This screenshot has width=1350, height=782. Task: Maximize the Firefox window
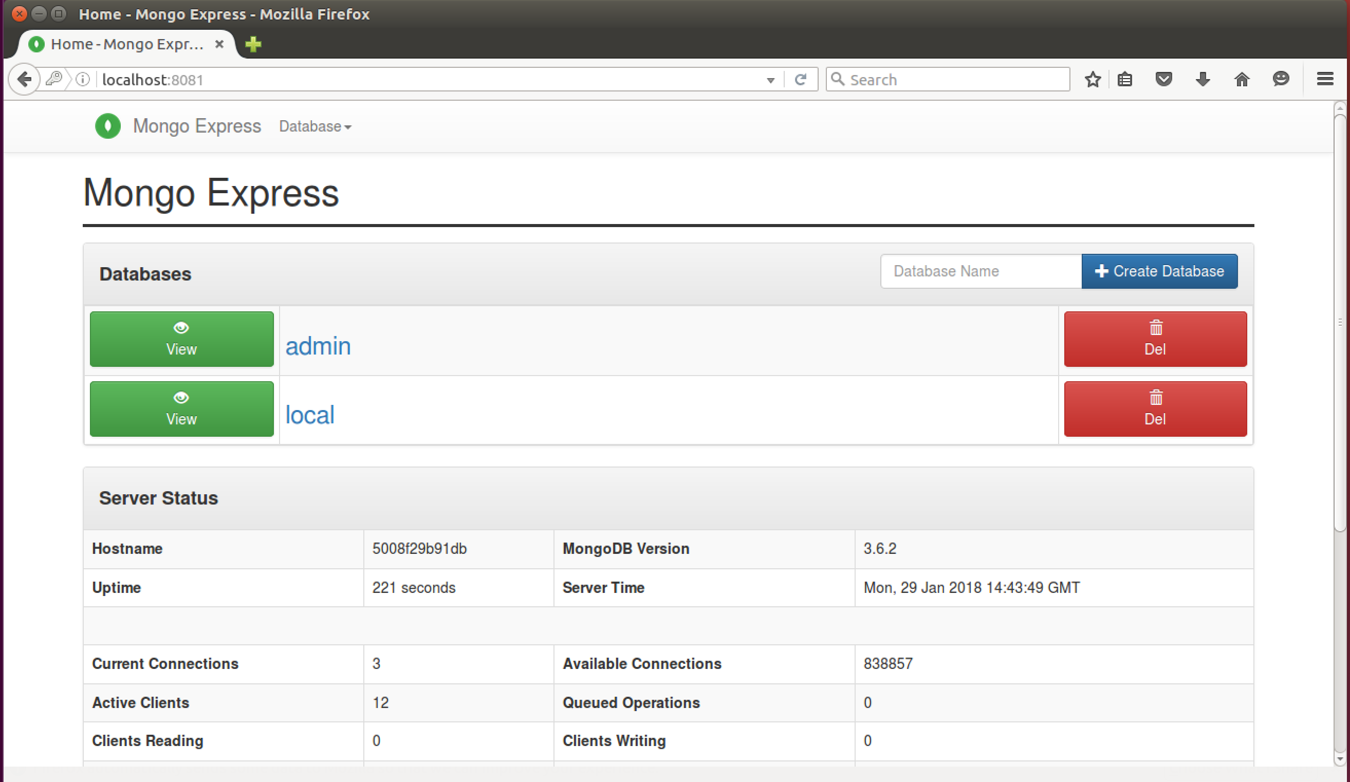[x=59, y=13]
